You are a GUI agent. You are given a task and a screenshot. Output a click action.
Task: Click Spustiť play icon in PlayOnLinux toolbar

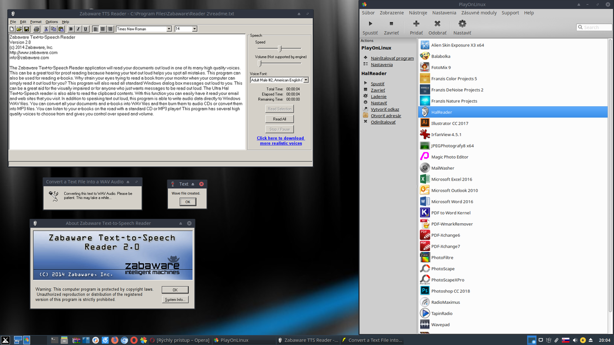370,23
